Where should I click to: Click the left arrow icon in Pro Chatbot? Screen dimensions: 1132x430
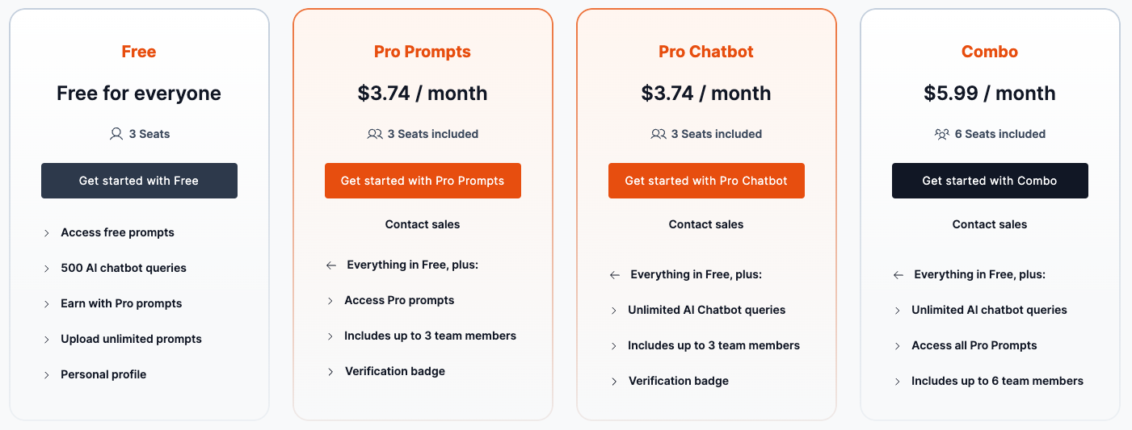(615, 275)
